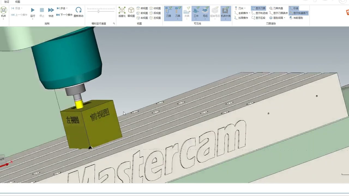Open the dropdown arrow under 刀具
Image resolution: width=349 pixels, height=196 pixels.
click(x=178, y=19)
